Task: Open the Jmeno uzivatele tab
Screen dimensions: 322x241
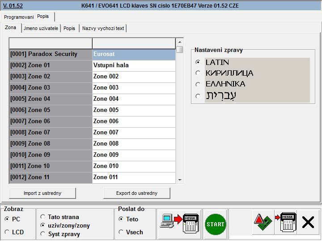Action: point(41,28)
